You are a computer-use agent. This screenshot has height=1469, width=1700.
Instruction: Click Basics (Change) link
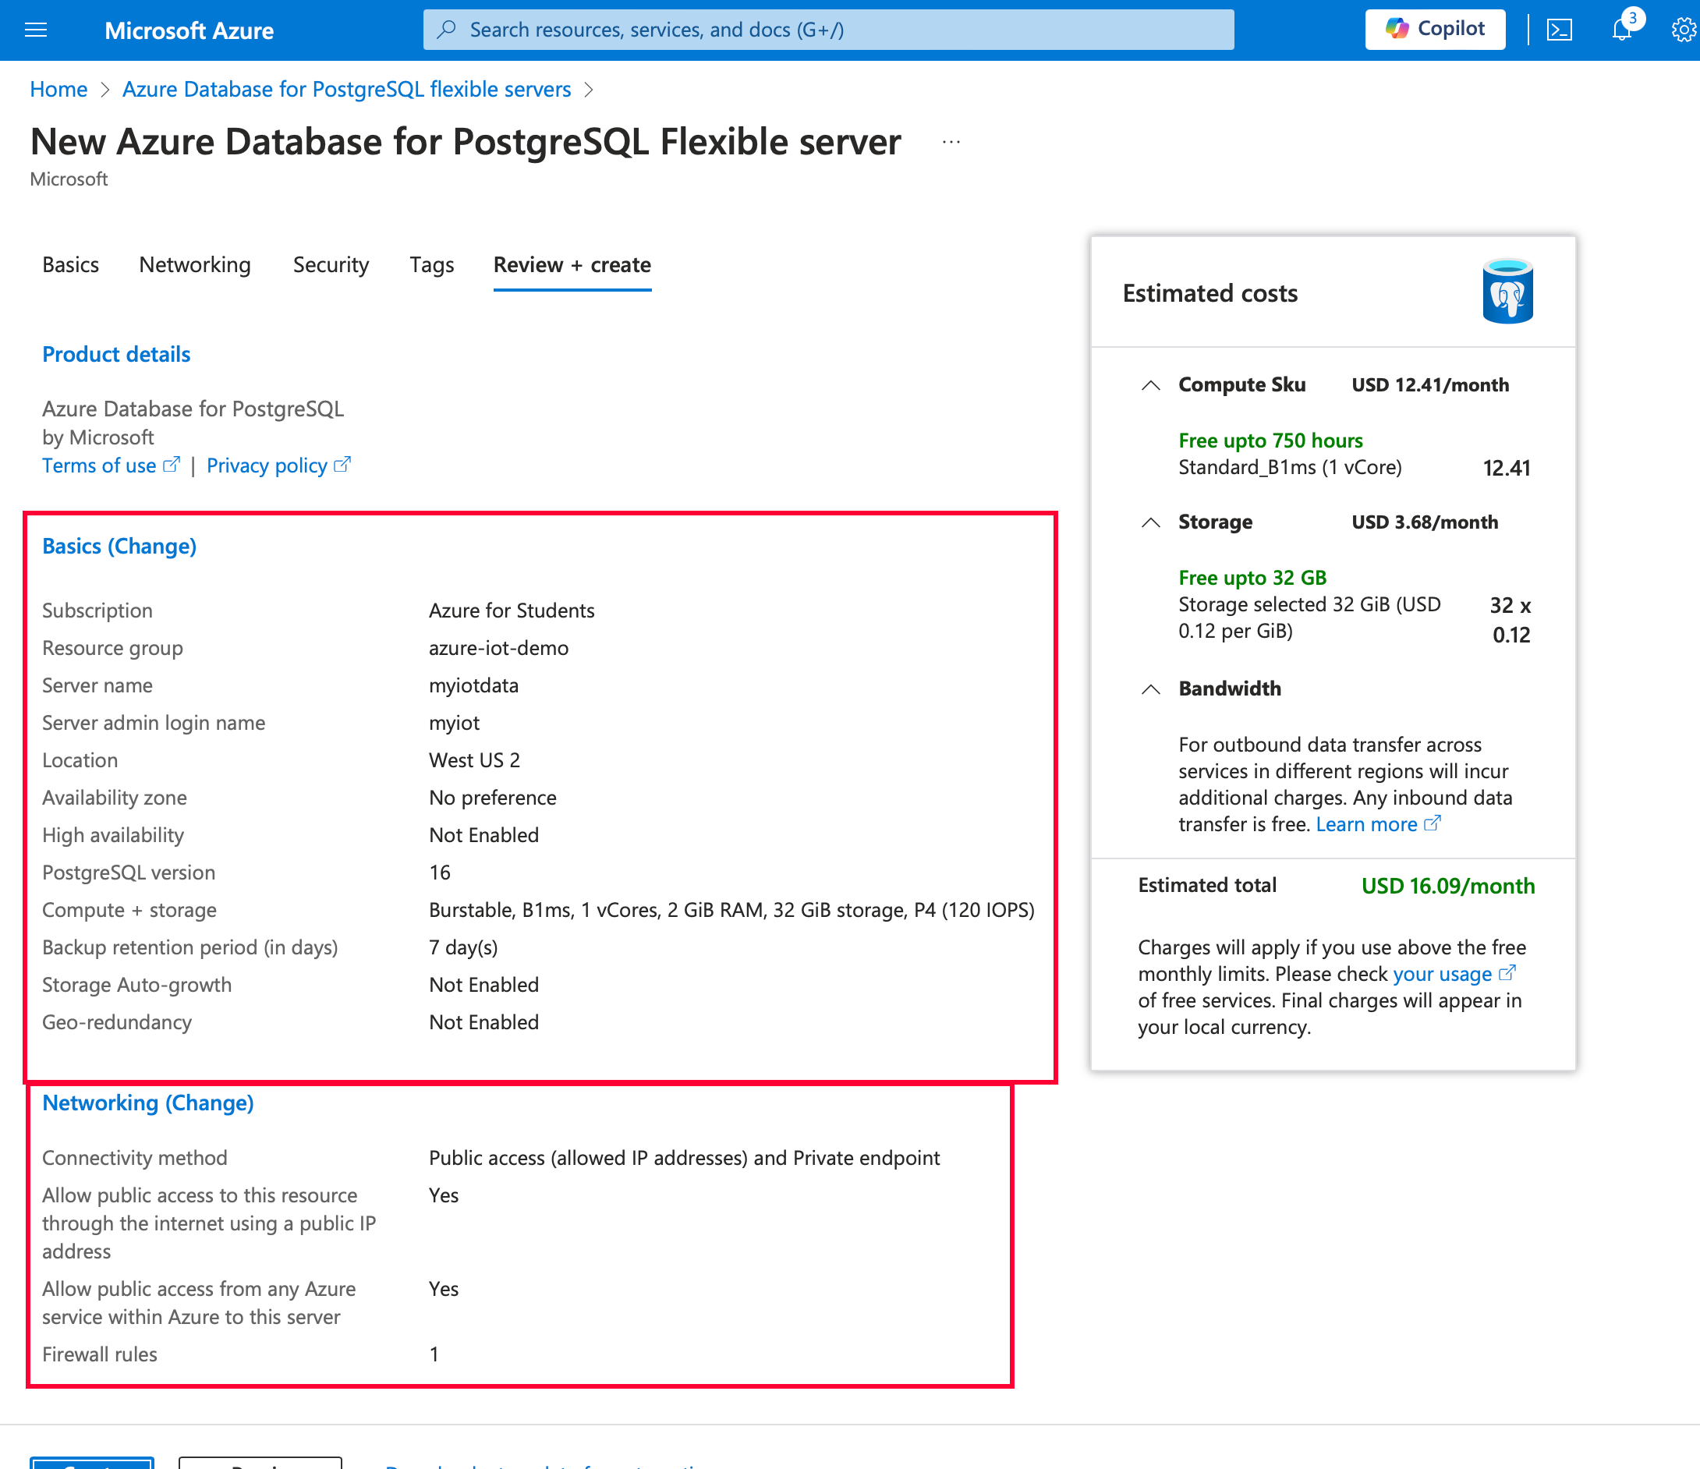point(119,547)
